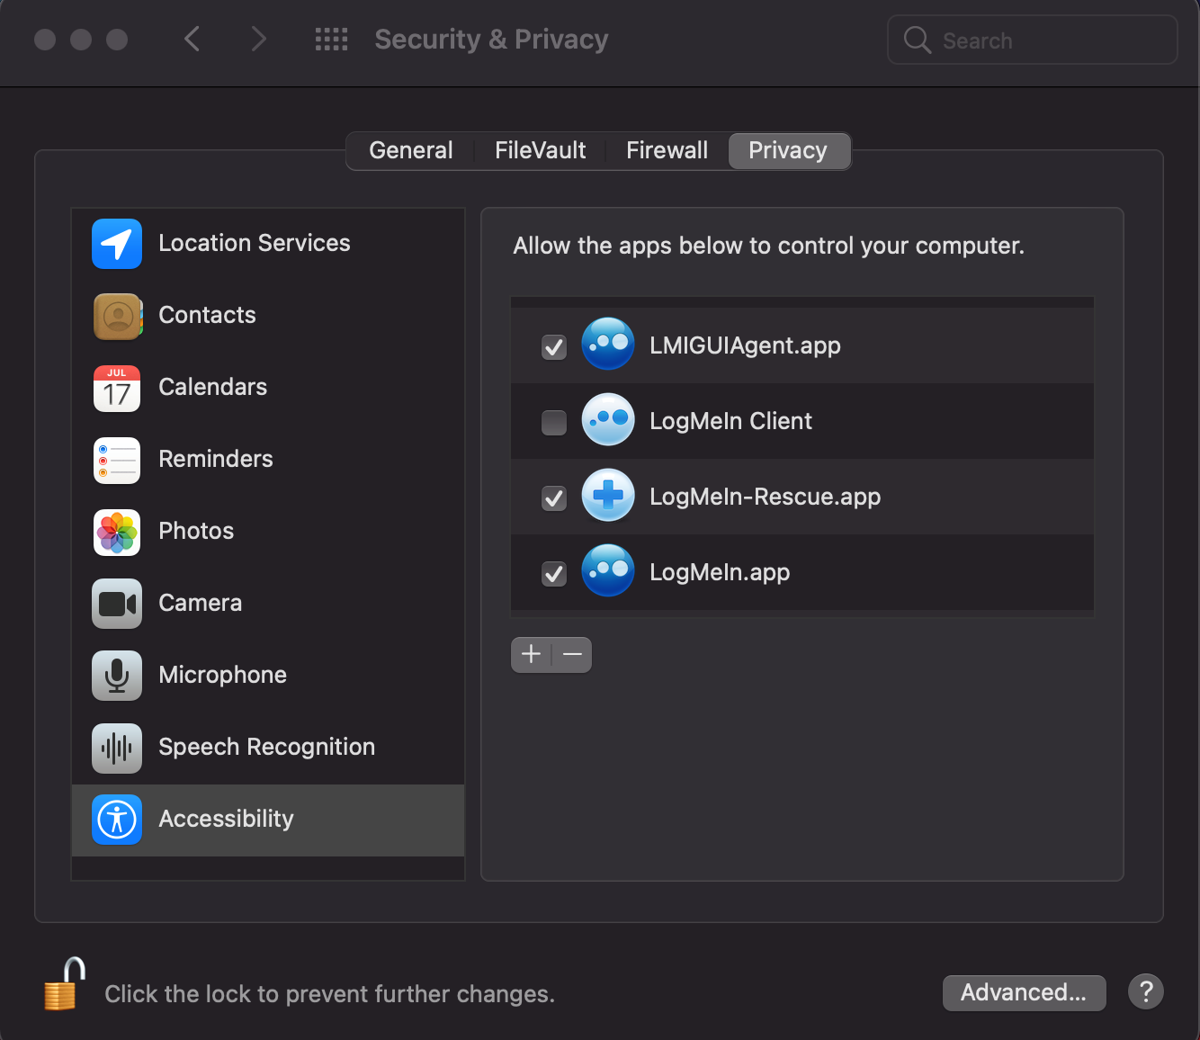Click the Calendars icon showing July 17
This screenshot has height=1040, width=1200.
[116, 388]
